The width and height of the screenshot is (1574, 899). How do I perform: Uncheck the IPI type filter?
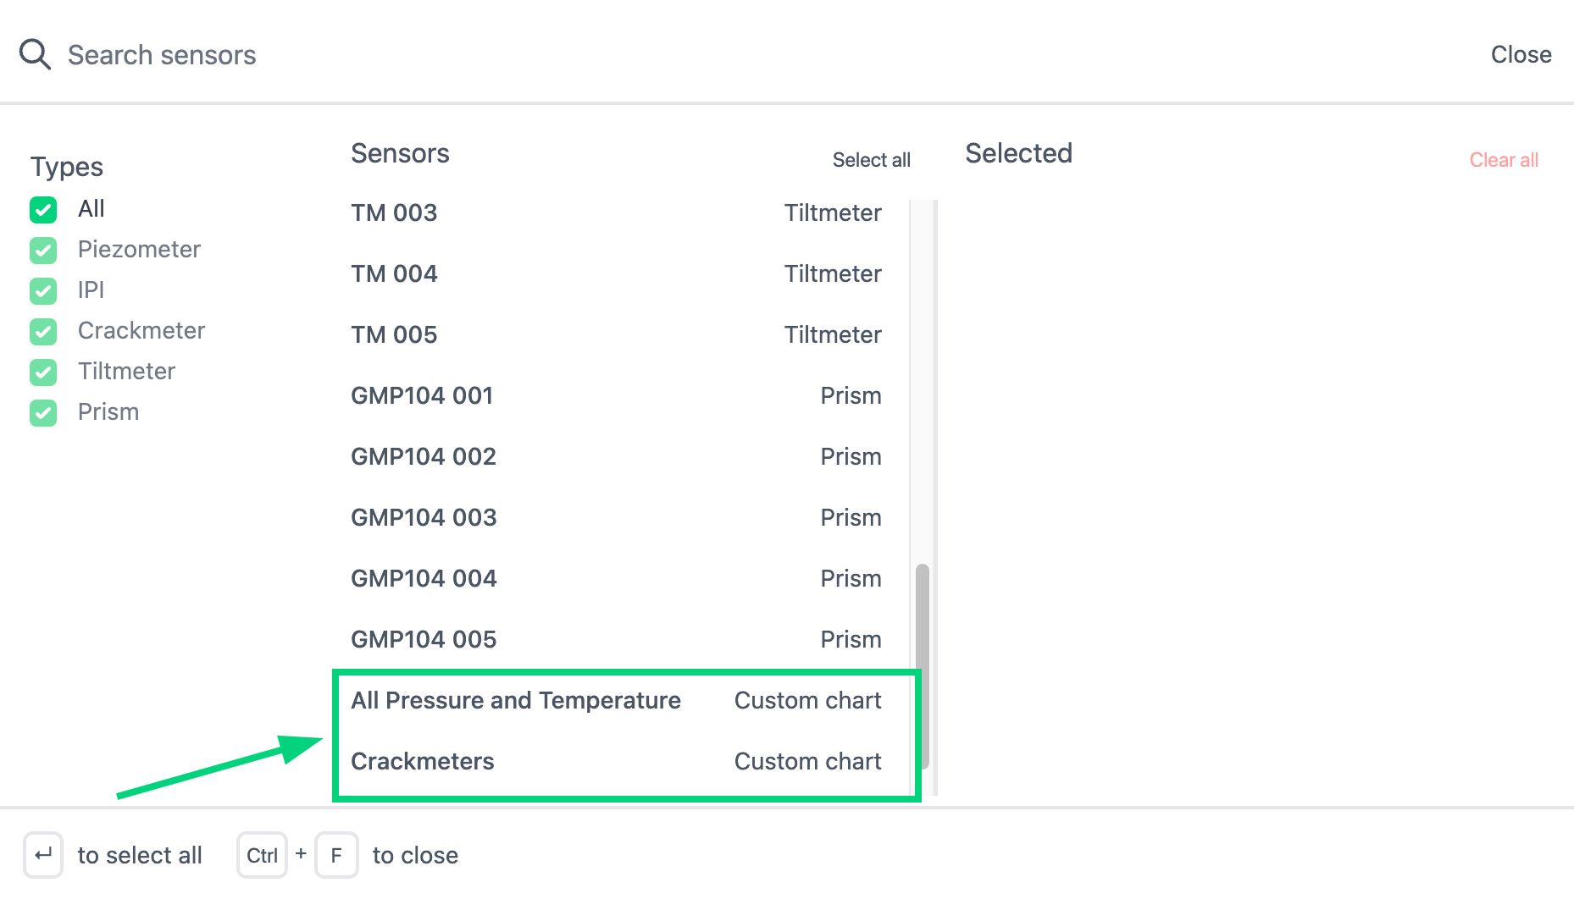coord(43,291)
